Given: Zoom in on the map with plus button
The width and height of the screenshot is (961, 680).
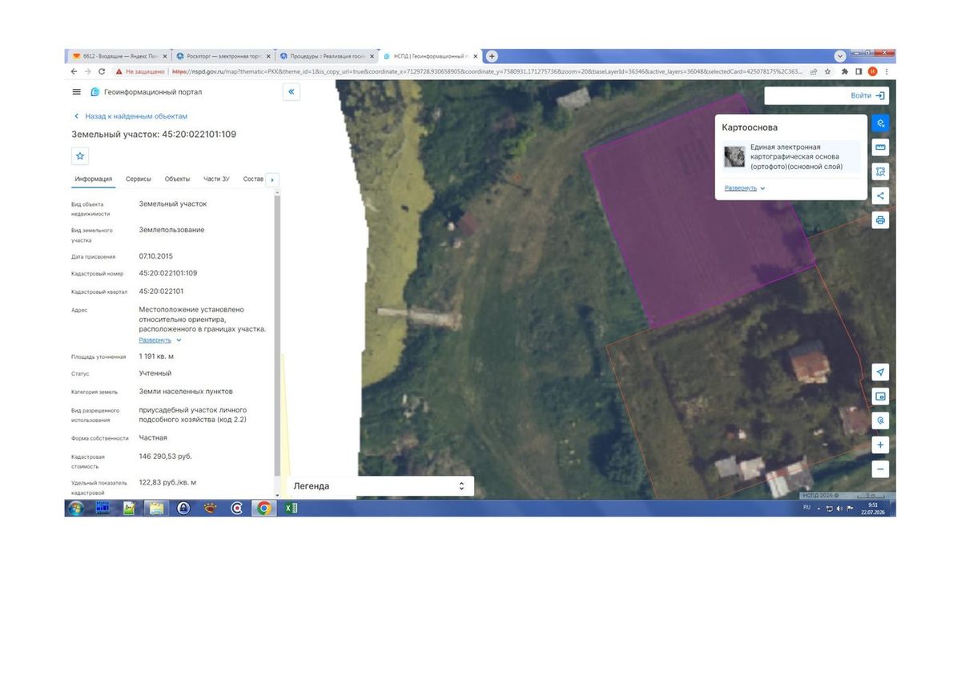Looking at the screenshot, I should coord(881,445).
